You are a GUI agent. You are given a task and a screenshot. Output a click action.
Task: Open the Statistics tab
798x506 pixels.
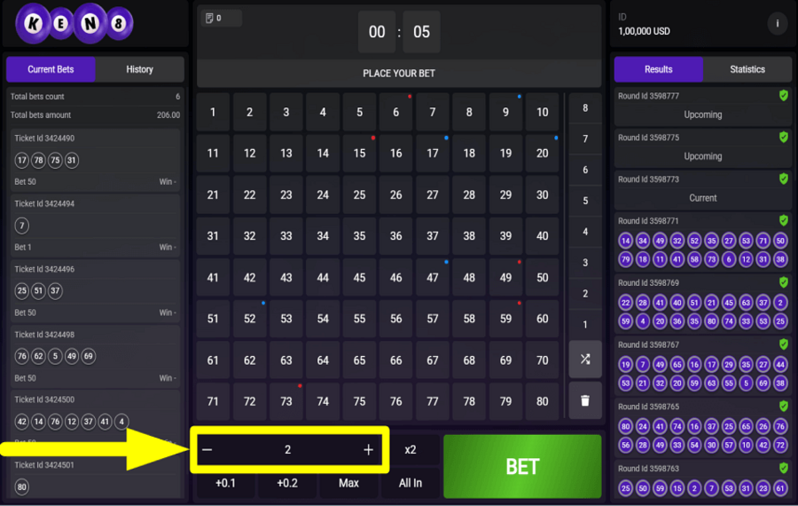point(747,69)
